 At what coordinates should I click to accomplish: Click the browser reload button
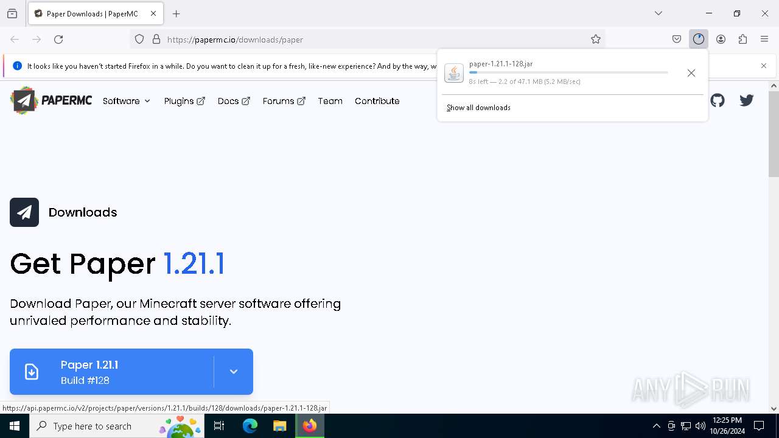pyautogui.click(x=58, y=40)
